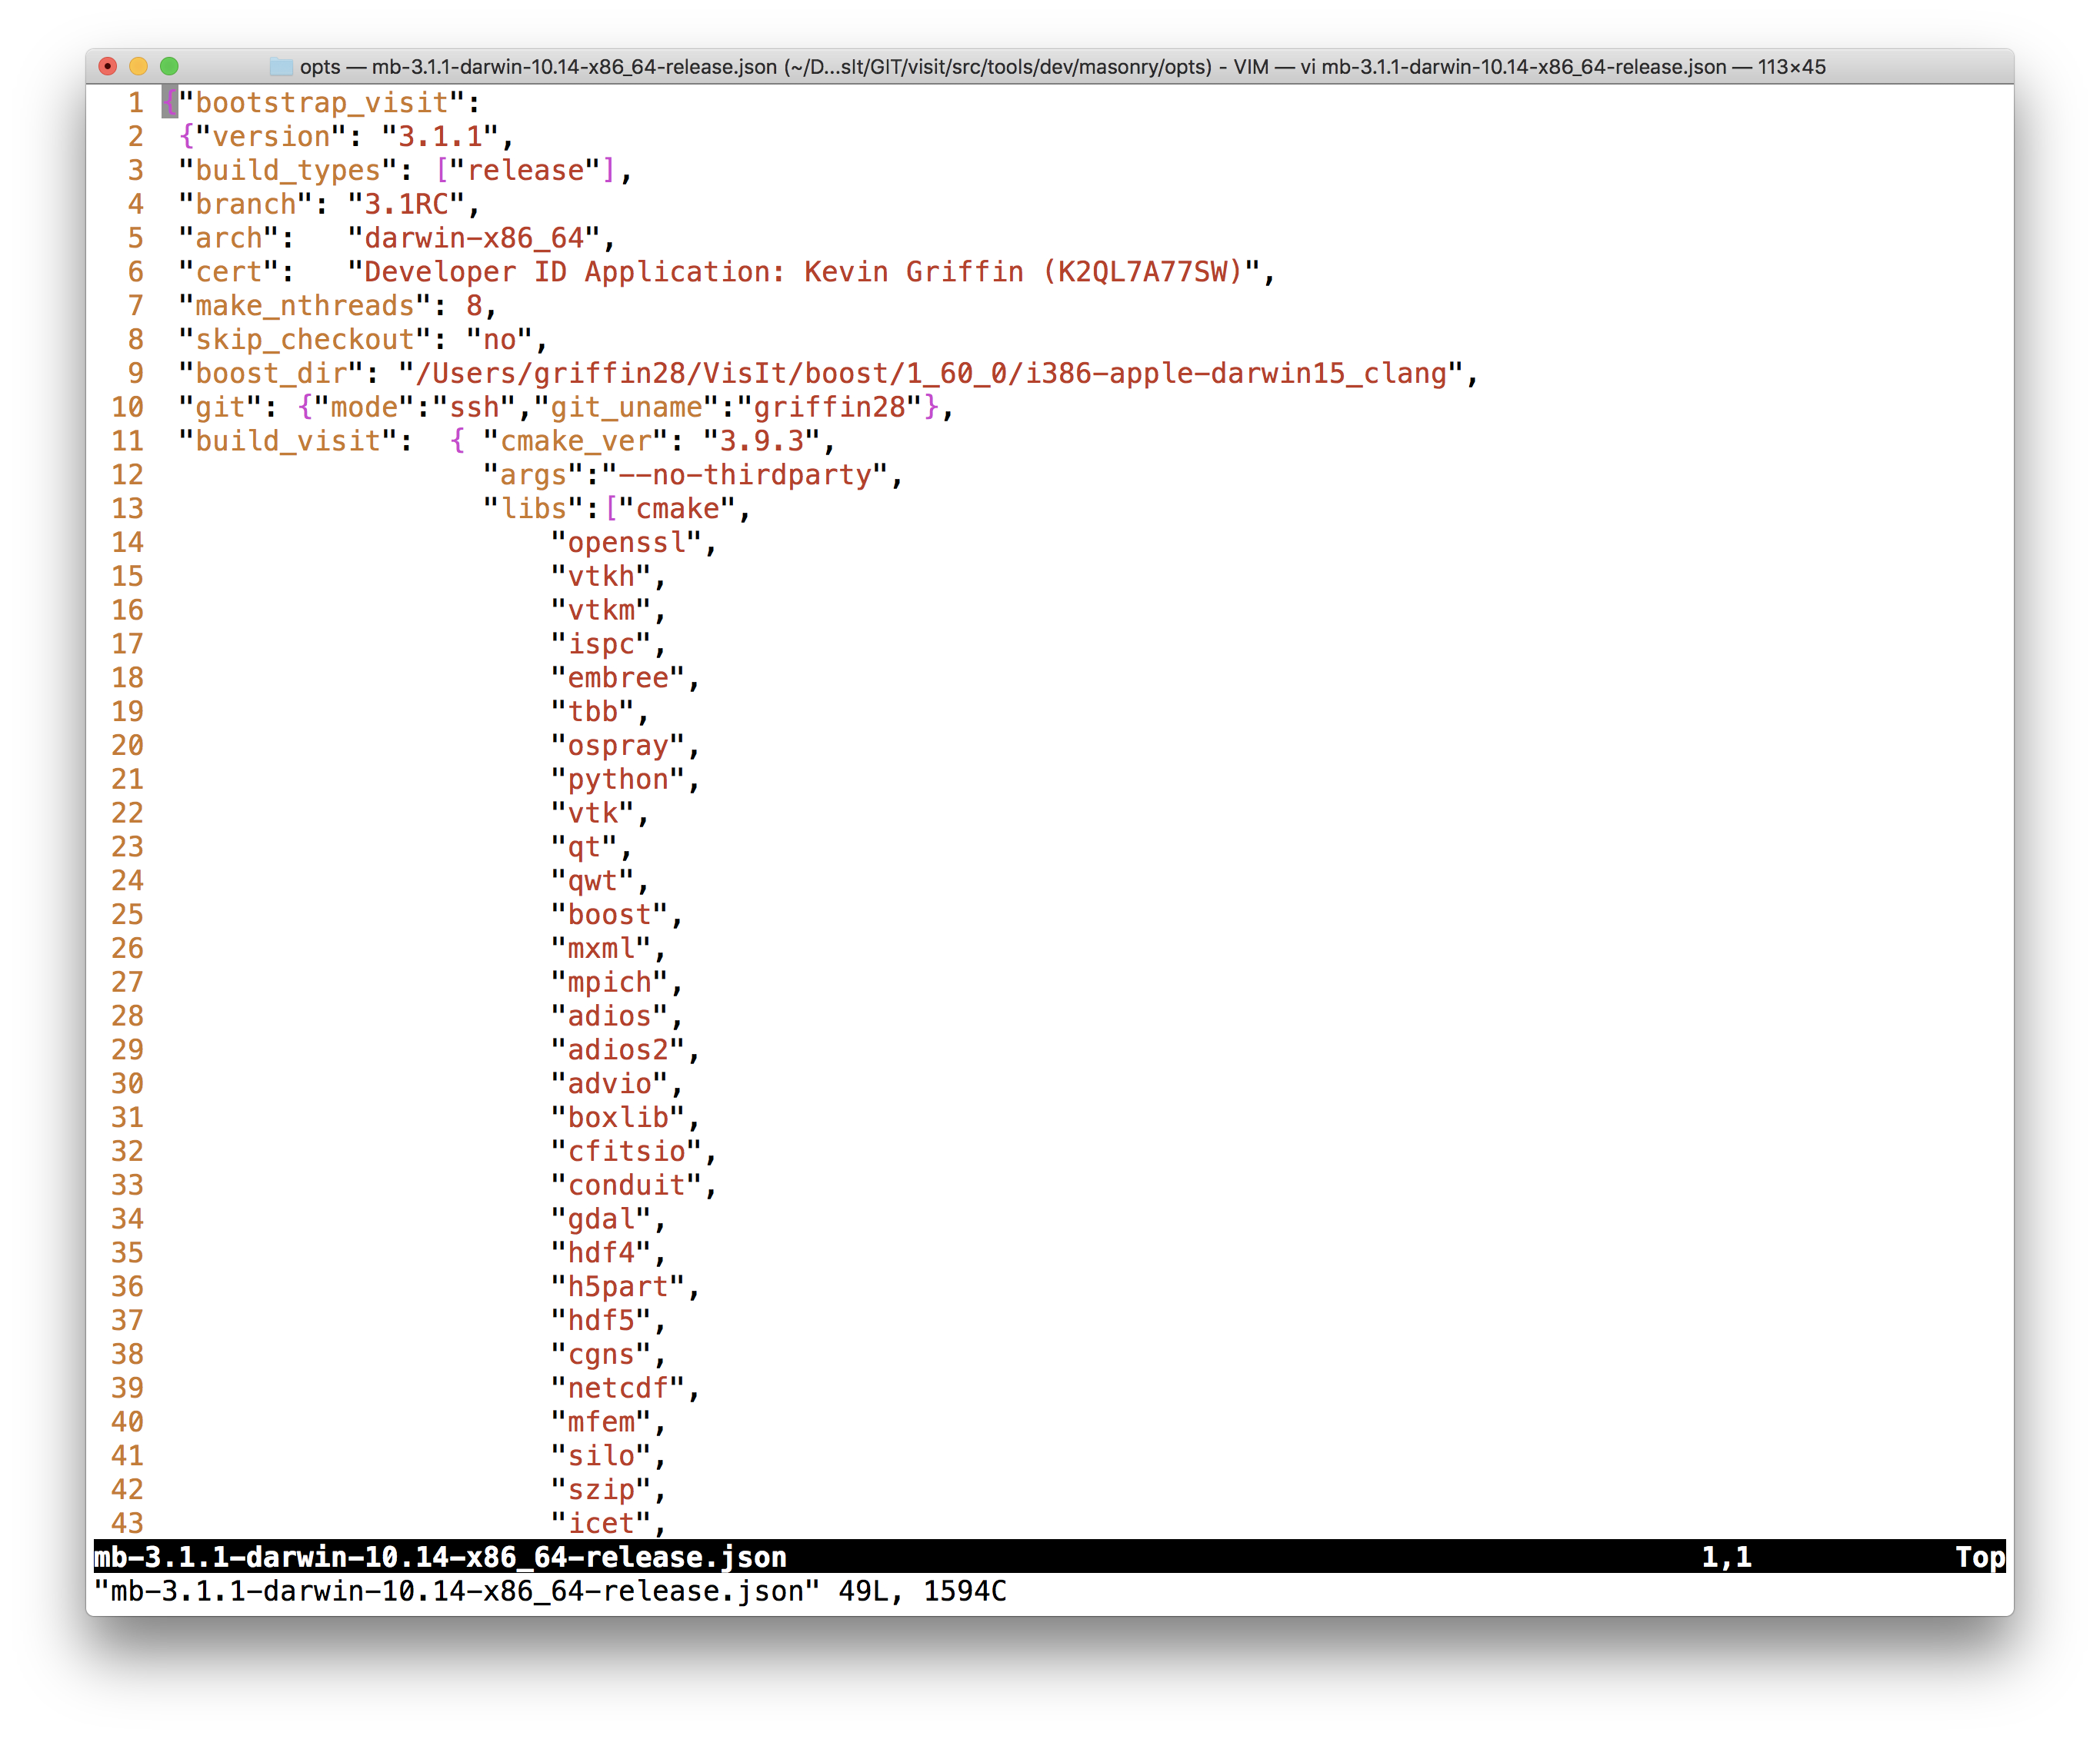Click the "gdal" library entry
This screenshot has width=2100, height=1739.
click(x=601, y=1219)
